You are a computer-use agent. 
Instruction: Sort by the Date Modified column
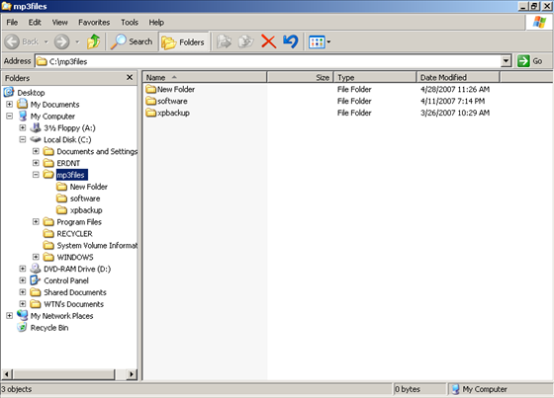(x=458, y=77)
